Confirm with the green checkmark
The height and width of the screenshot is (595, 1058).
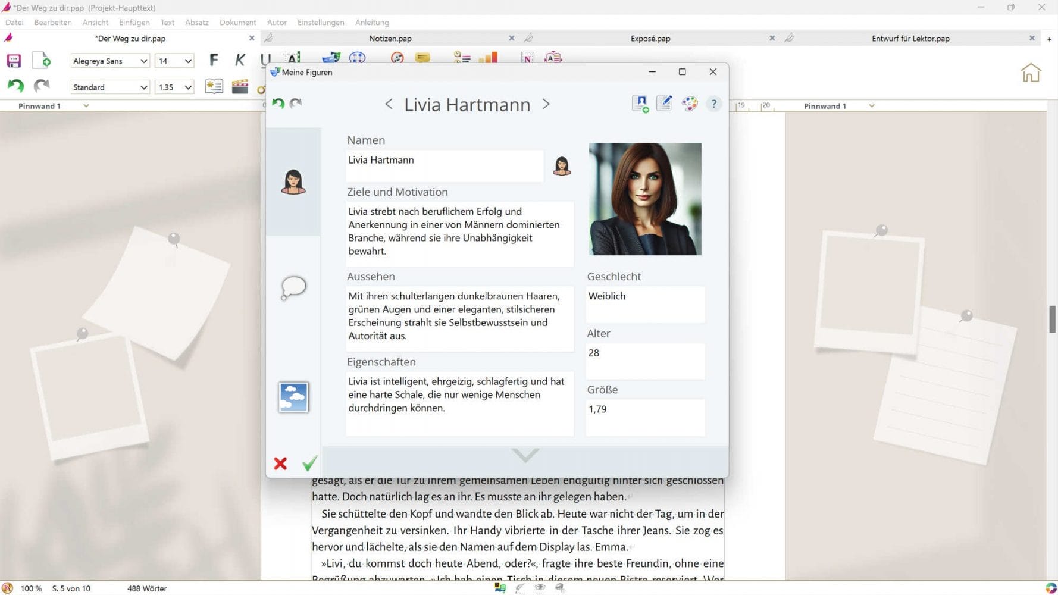[309, 463]
